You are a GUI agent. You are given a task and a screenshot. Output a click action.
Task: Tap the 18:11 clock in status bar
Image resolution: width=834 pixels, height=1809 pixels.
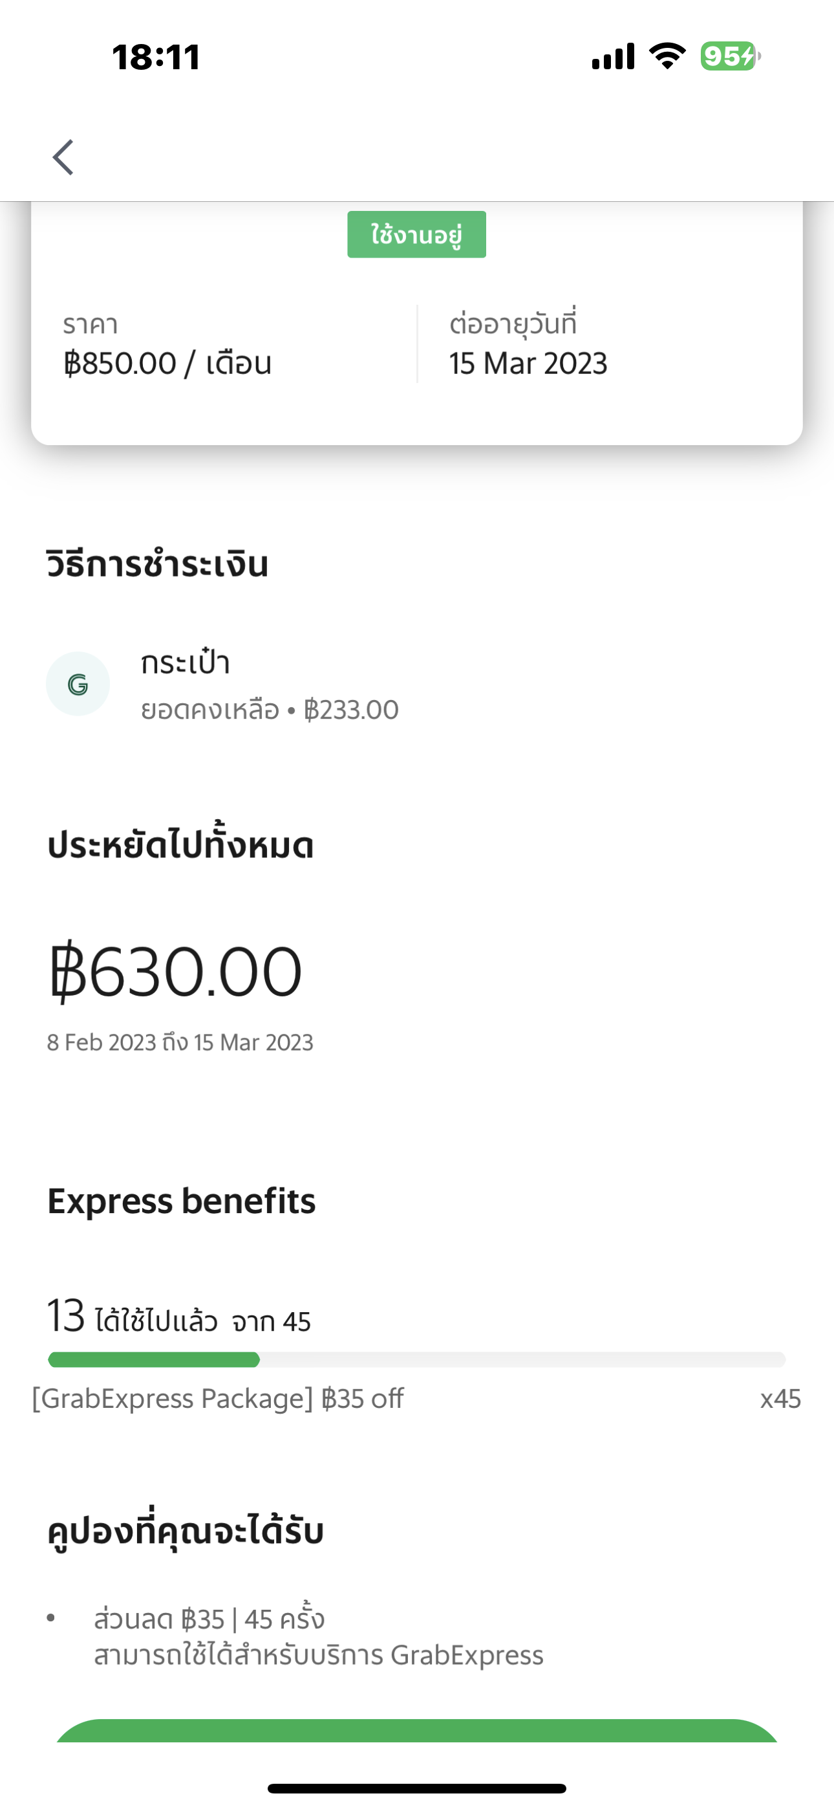click(x=156, y=57)
